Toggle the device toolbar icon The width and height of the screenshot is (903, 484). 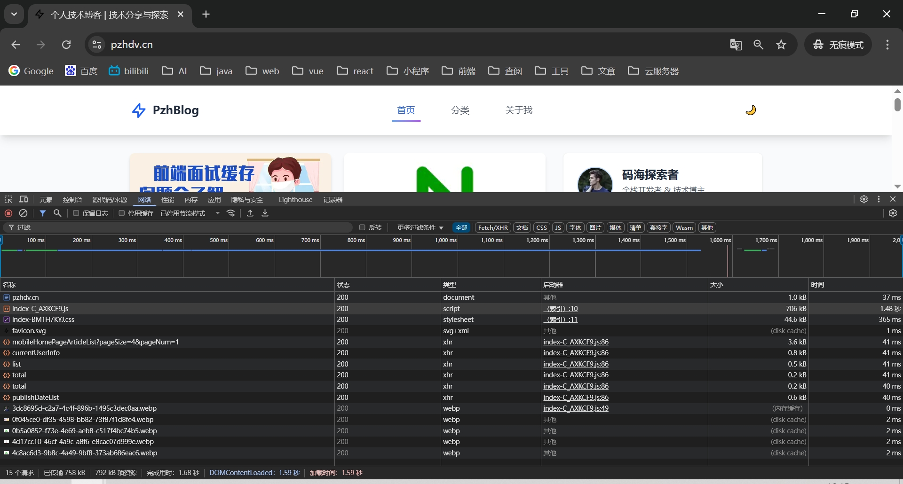tap(24, 200)
